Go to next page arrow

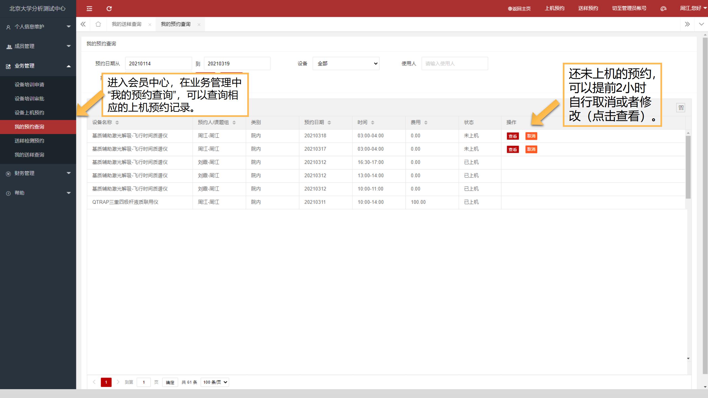[x=118, y=382]
